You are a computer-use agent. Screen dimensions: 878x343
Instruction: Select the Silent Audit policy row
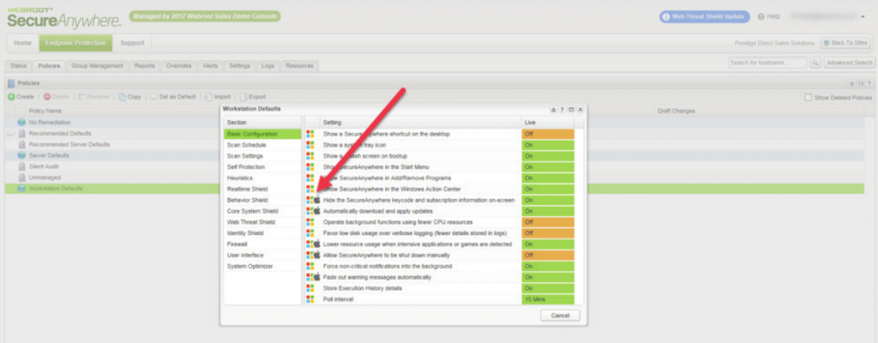click(435, 166)
